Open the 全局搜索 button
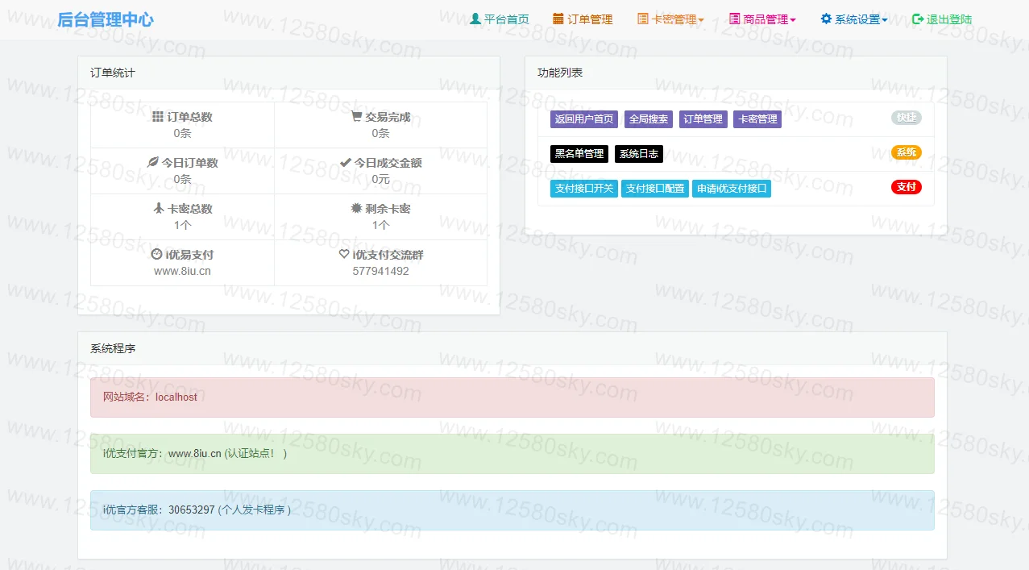1029x570 pixels. tap(649, 119)
